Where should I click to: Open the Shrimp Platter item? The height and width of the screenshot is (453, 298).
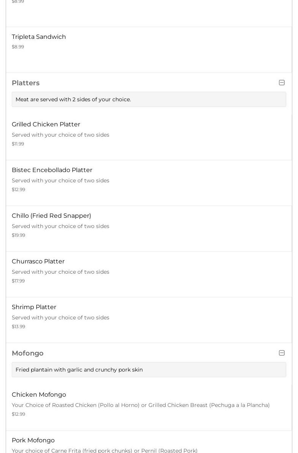[x=34, y=307]
